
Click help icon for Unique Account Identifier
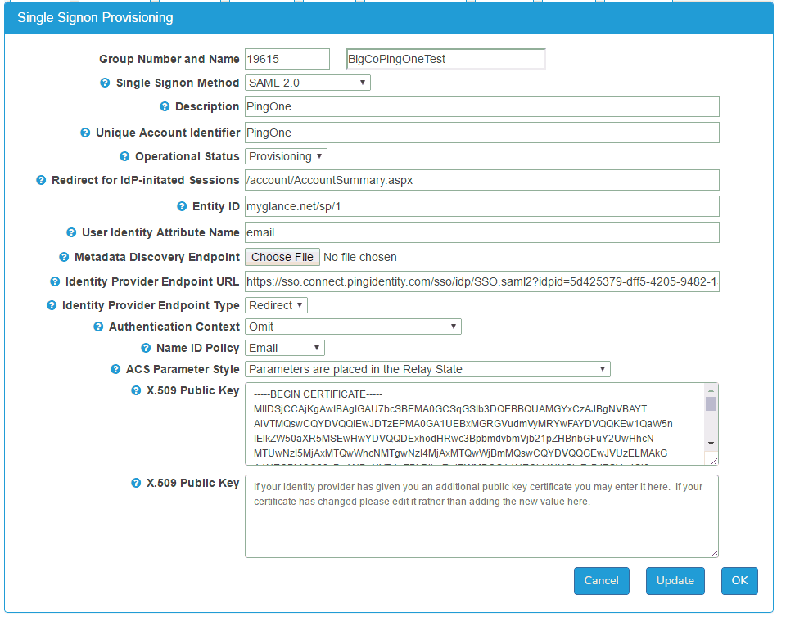(85, 133)
